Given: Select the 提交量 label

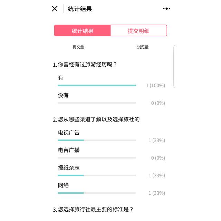Looking at the screenshot, I should click(x=78, y=47).
